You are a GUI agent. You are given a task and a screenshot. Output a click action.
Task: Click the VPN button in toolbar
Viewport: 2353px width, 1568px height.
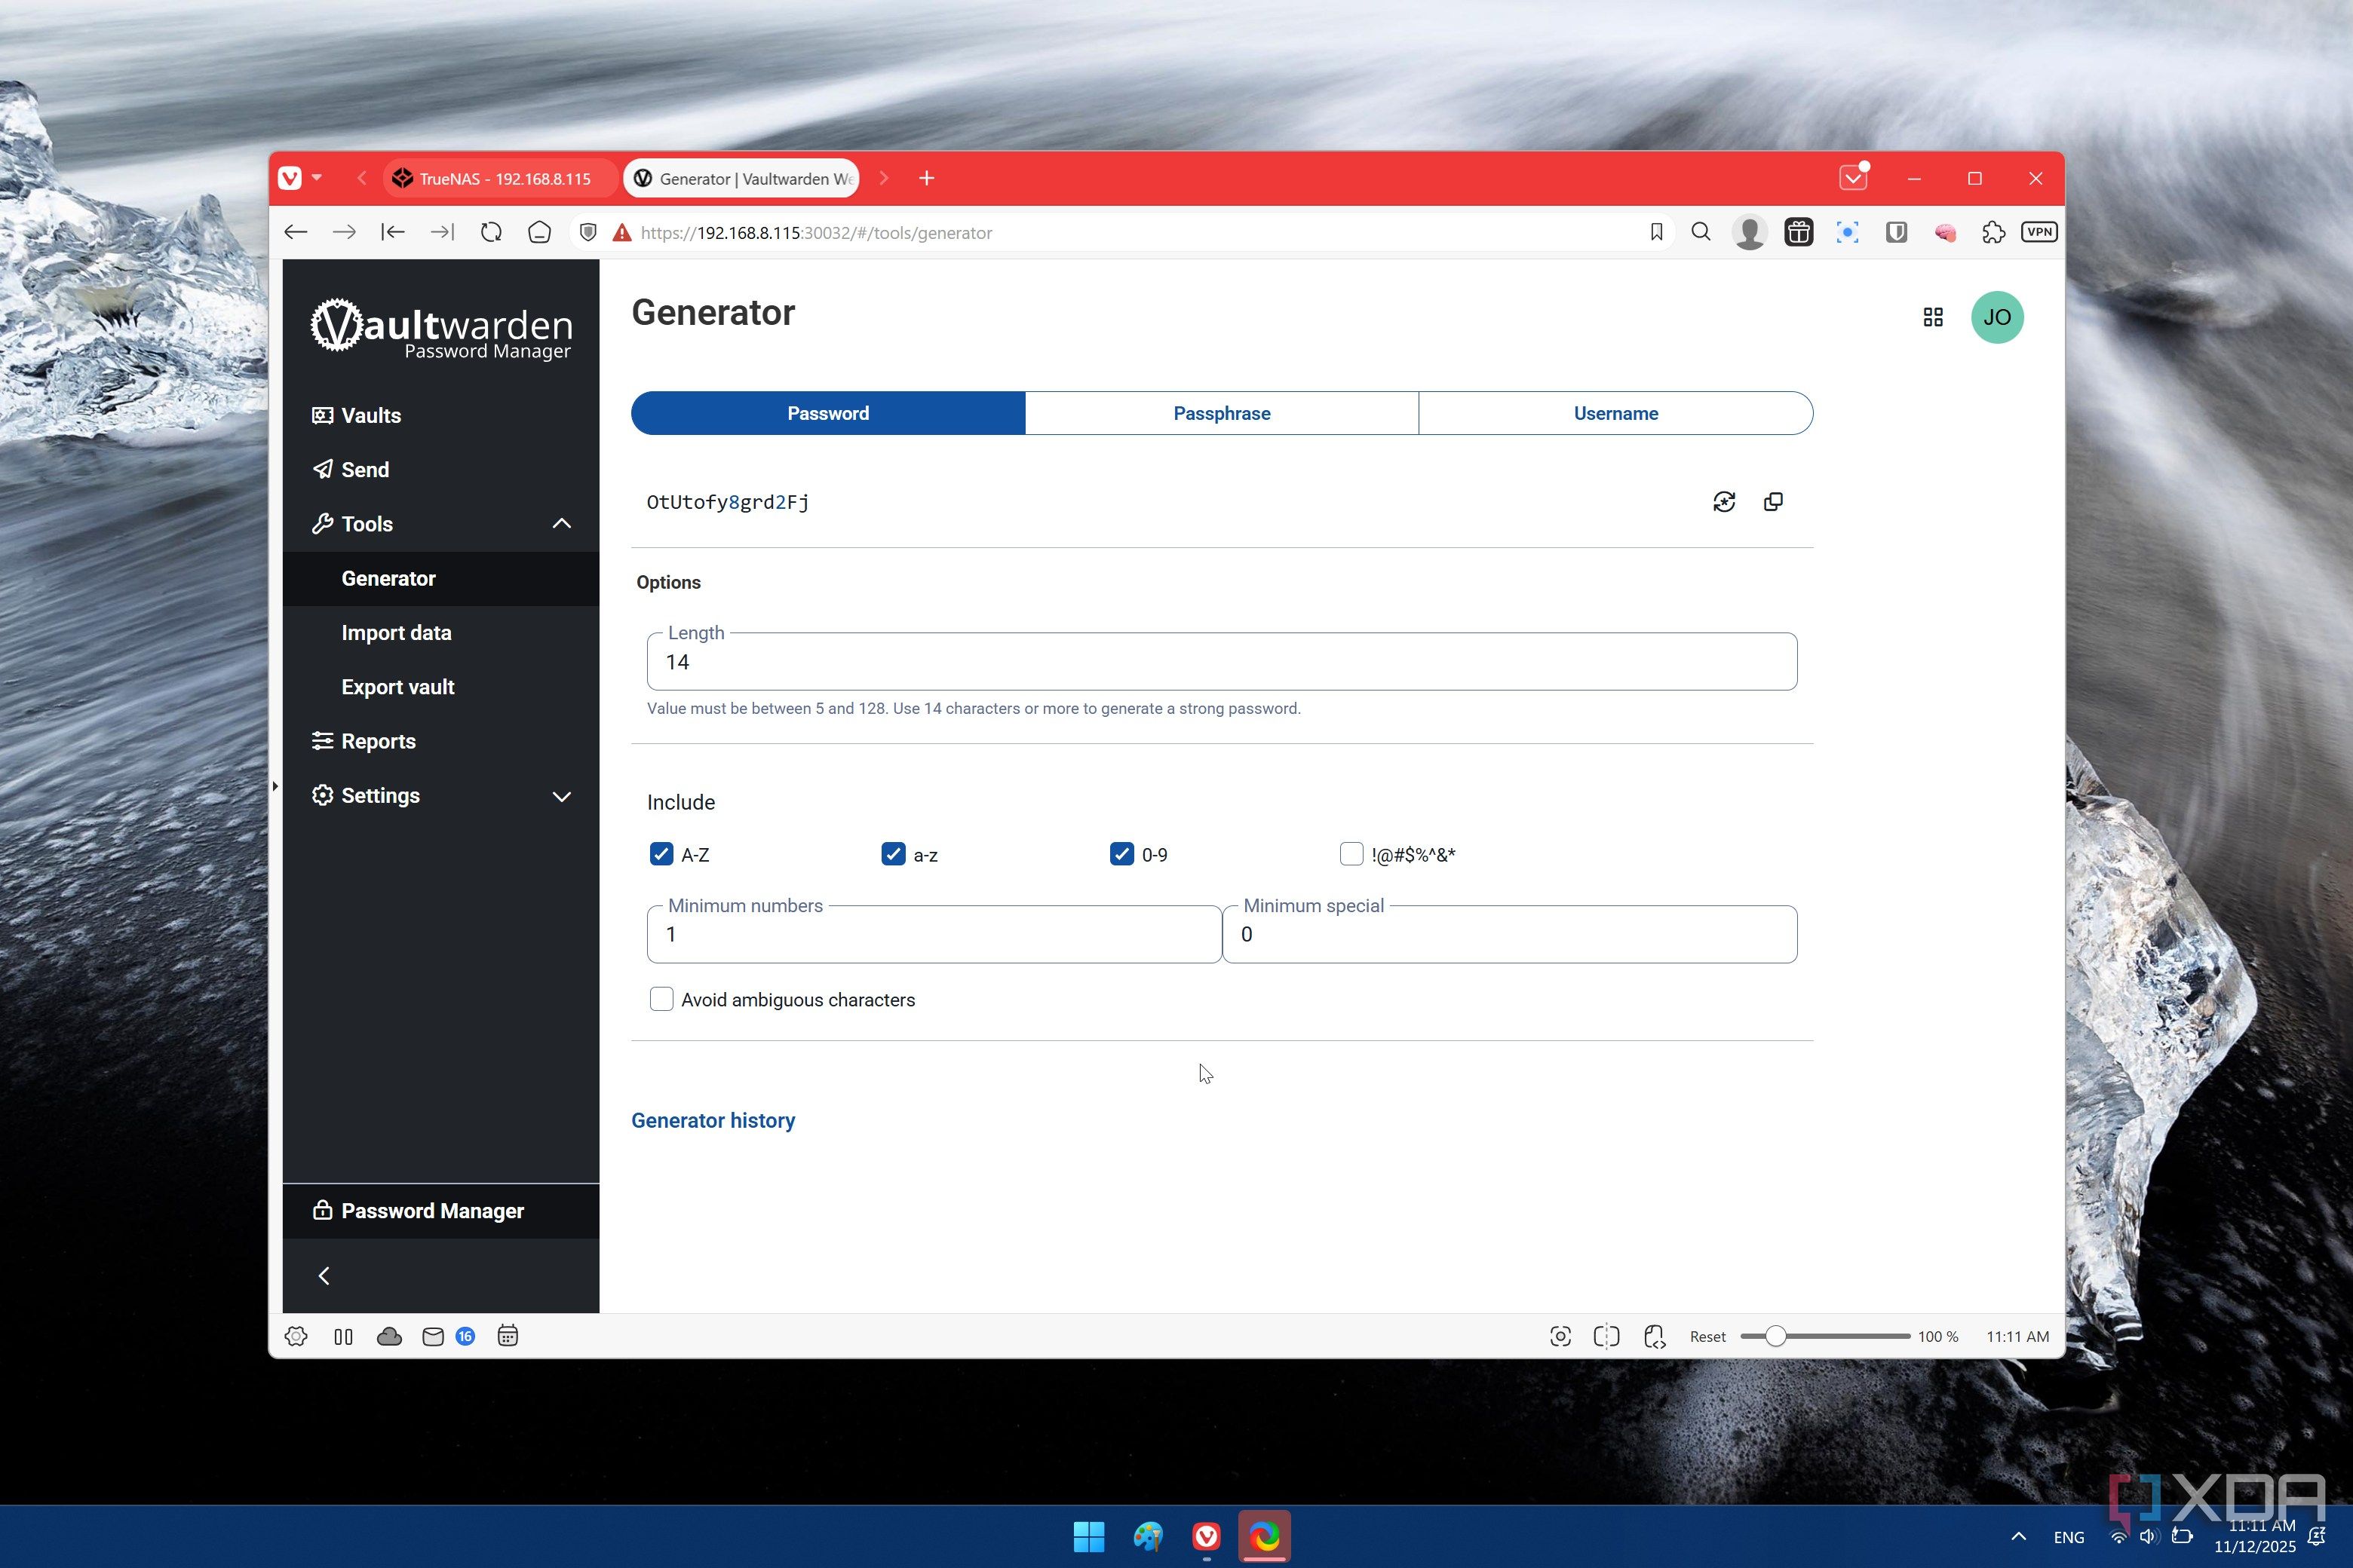coord(2039,232)
